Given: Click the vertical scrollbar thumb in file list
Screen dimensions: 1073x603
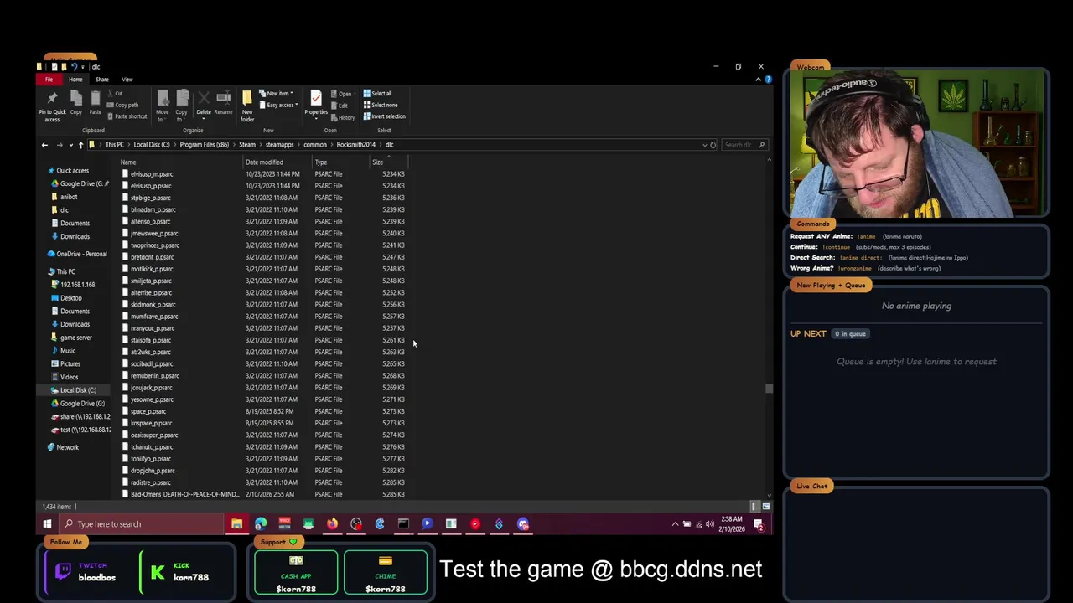Looking at the screenshot, I should tap(768, 388).
